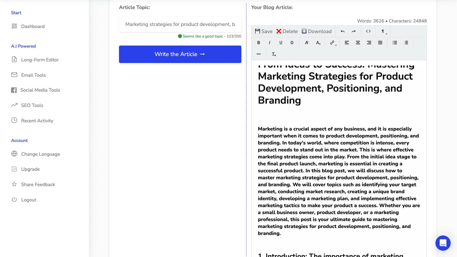The width and height of the screenshot is (457, 257).
Task: Center align the text
Action: 358,43
